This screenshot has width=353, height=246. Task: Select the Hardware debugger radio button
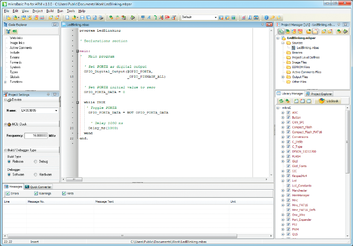(x=36, y=175)
